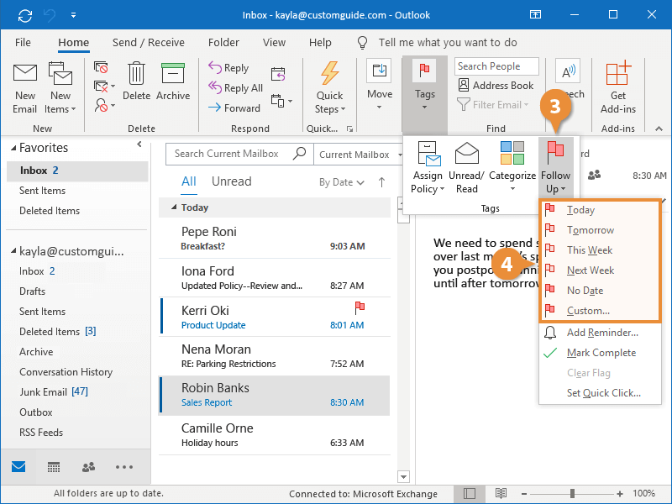The image size is (672, 504).
Task: Open the navigation options ellipsis
Action: pos(123,467)
